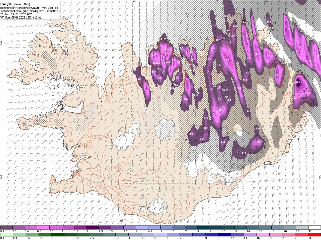The image size is (321, 240).
Task: Pick lower legend swatch between 20 and 25
Action: pyautogui.click(x=289, y=234)
